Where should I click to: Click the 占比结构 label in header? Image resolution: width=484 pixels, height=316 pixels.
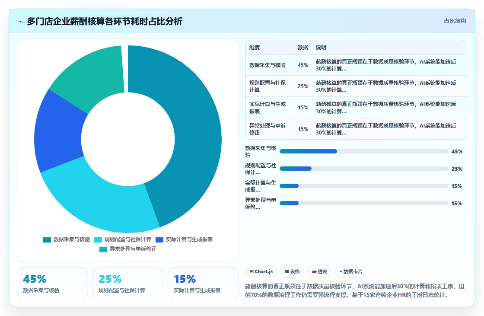[x=455, y=21]
